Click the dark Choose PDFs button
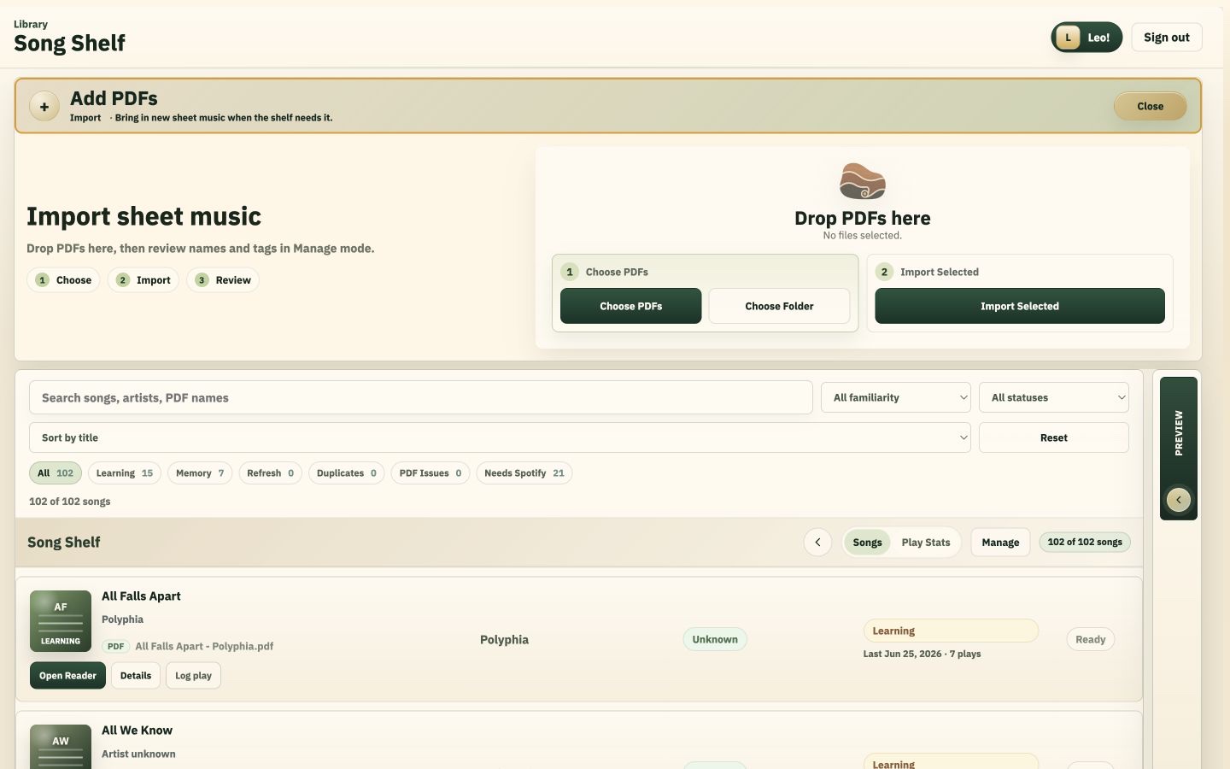The width and height of the screenshot is (1230, 769). click(x=630, y=306)
